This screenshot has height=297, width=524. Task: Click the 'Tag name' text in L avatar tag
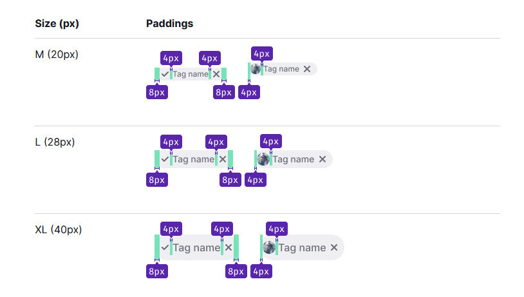tap(294, 160)
